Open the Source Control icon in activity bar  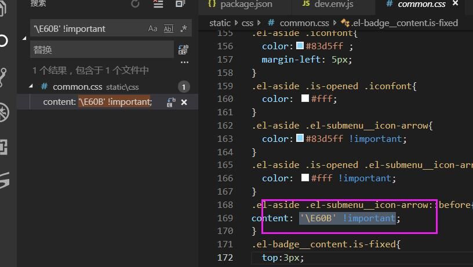pos(3,77)
